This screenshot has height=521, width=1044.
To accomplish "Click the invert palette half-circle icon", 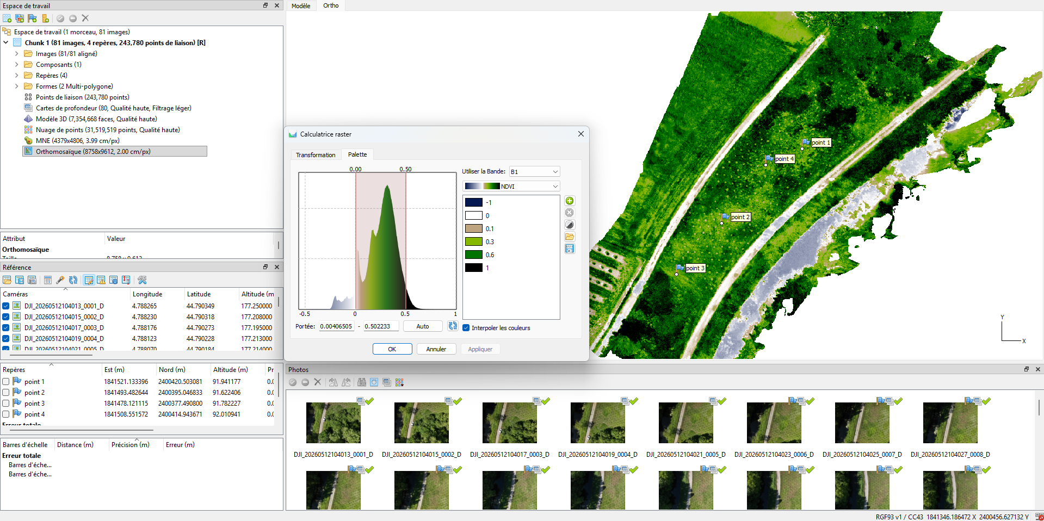I will pos(570,225).
